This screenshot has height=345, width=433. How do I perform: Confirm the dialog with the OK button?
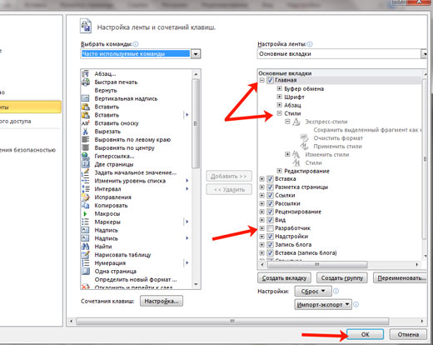[x=365, y=334]
